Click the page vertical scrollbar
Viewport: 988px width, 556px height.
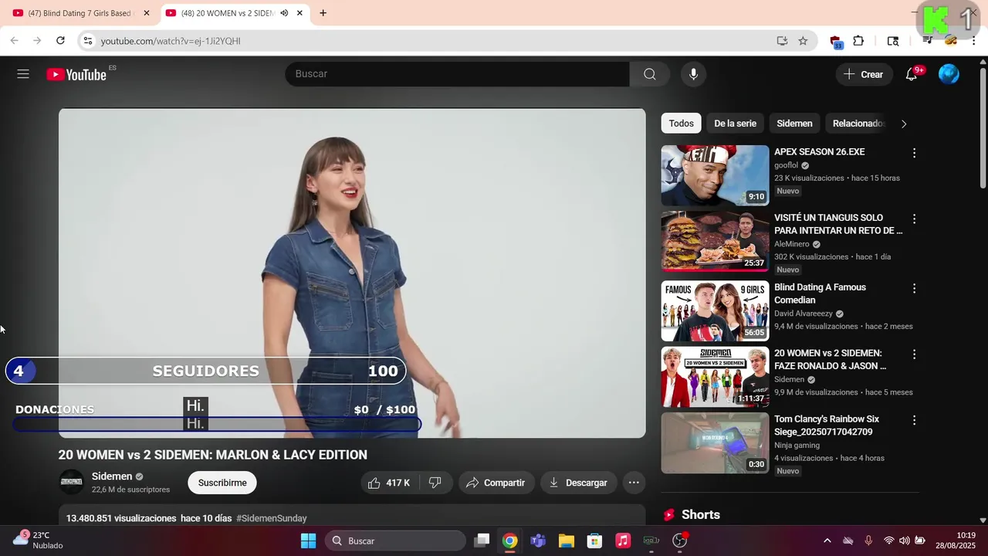coord(983,127)
